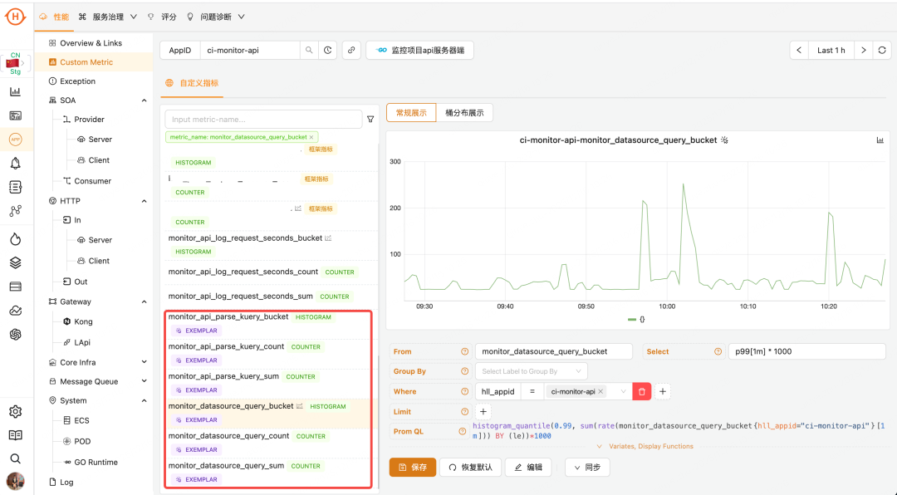Expand the Message Queue section
897x495 pixels.
145,381
